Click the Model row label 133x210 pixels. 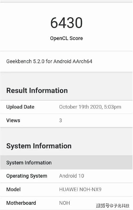click(x=13, y=189)
